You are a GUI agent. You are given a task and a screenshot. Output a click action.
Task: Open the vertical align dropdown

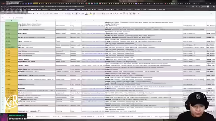(107, 13)
